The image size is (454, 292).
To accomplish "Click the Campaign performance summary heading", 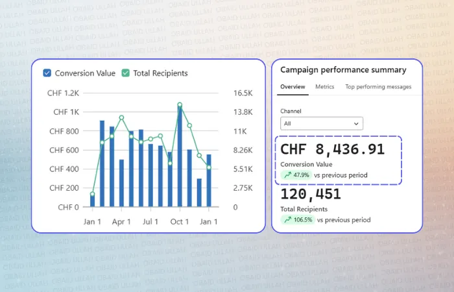I will pyautogui.click(x=343, y=70).
